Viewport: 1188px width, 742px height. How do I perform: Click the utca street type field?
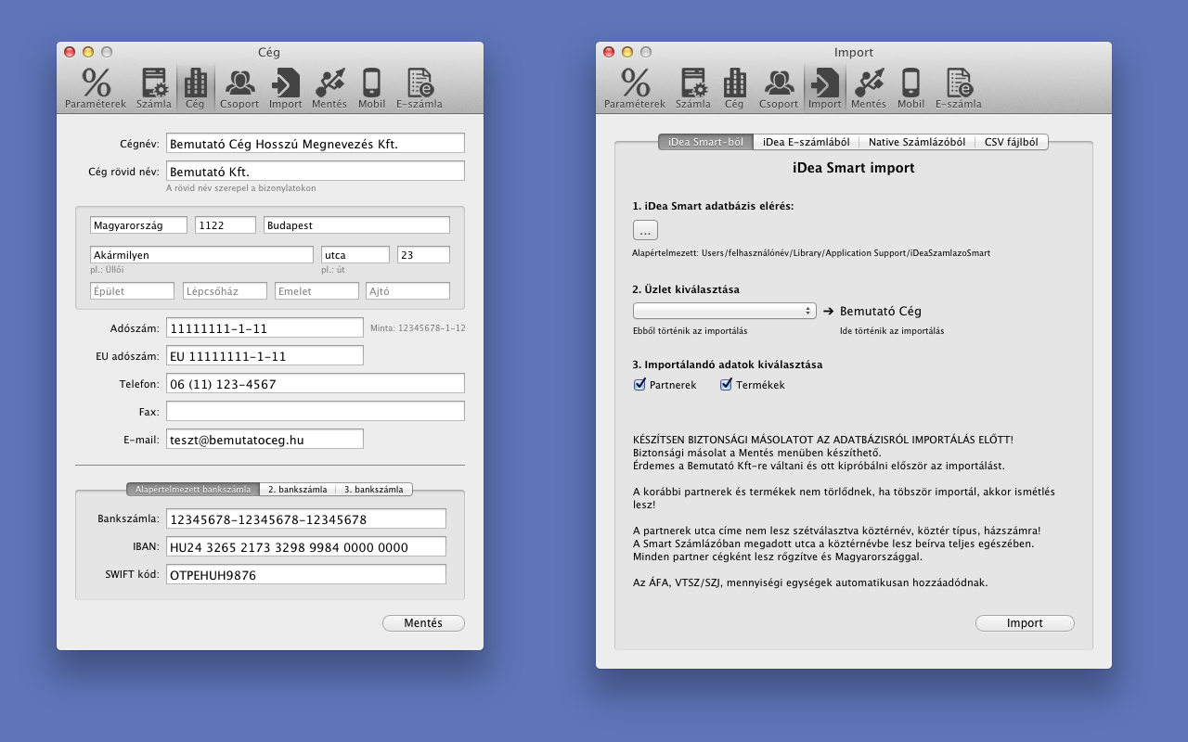tap(355, 255)
